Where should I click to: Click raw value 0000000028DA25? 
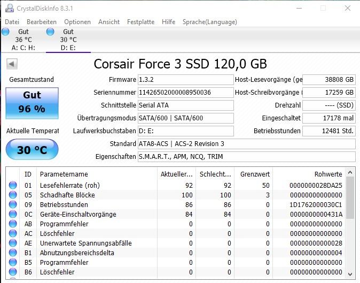tap(316, 185)
